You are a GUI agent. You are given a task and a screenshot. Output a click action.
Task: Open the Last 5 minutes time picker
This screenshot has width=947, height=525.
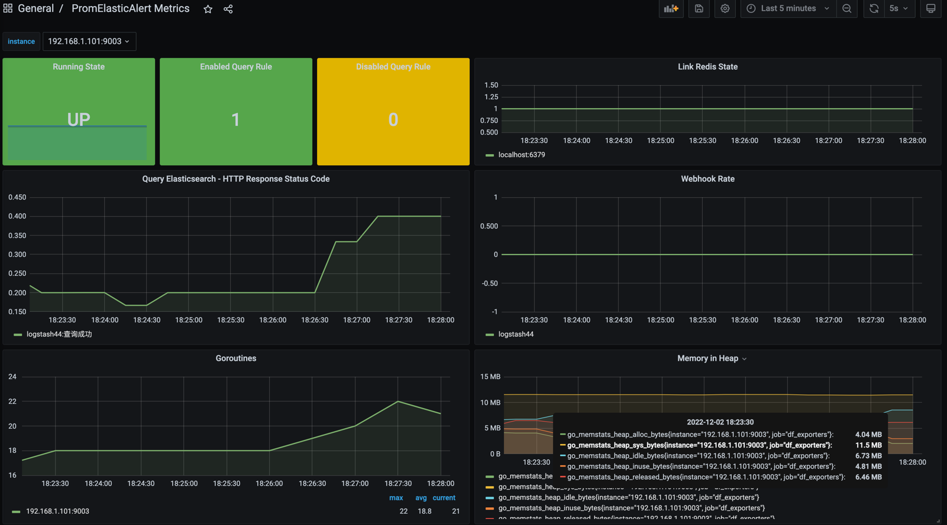click(788, 8)
